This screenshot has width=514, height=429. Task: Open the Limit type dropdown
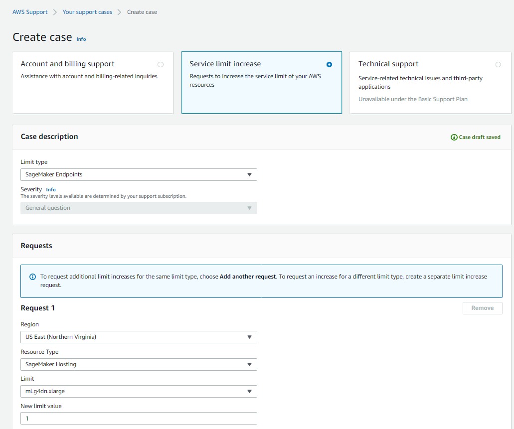pyautogui.click(x=139, y=175)
